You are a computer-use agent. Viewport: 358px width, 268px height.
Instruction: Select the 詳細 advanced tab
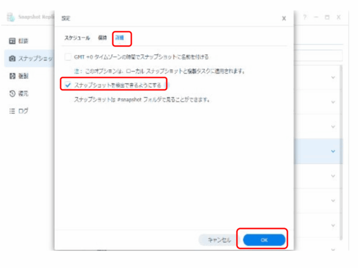tap(120, 38)
